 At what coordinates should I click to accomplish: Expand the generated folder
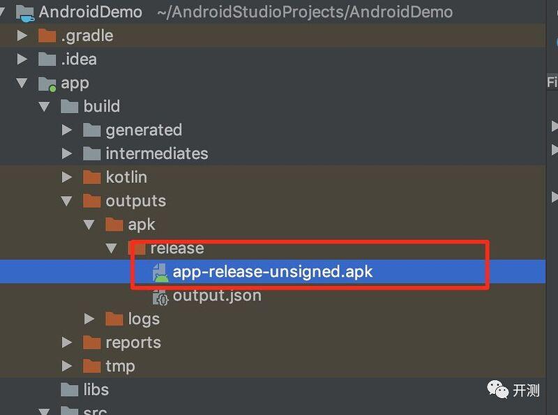(67, 130)
